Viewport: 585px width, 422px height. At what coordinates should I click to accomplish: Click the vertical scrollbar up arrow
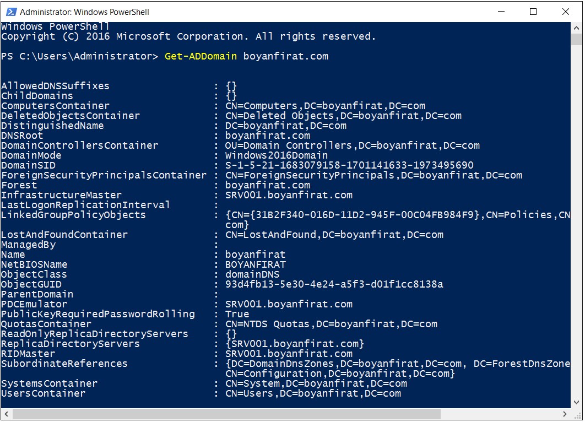[x=576, y=28]
